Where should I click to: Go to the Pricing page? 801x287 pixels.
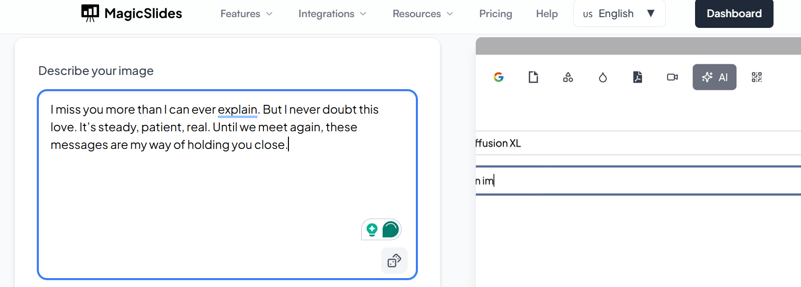[x=495, y=14]
